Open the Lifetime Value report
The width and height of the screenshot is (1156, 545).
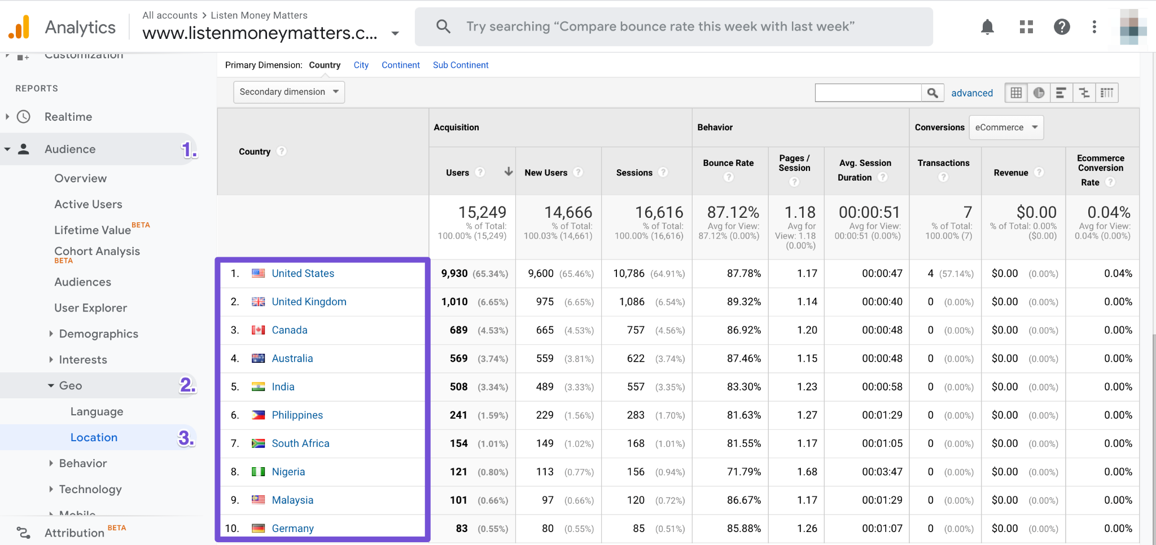(93, 230)
